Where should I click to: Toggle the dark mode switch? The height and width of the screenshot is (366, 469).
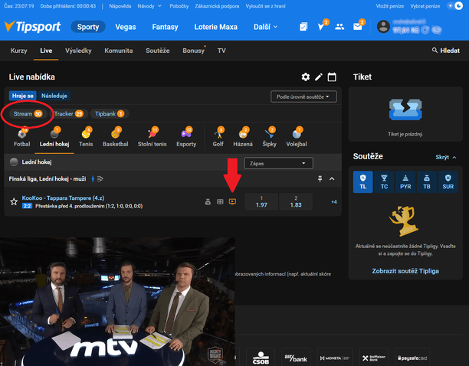pyautogui.click(x=455, y=6)
